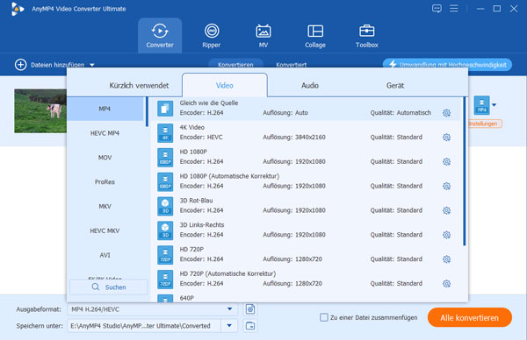Click the Einstellungen button
Screen dimensions: 527x340
[x=484, y=124]
